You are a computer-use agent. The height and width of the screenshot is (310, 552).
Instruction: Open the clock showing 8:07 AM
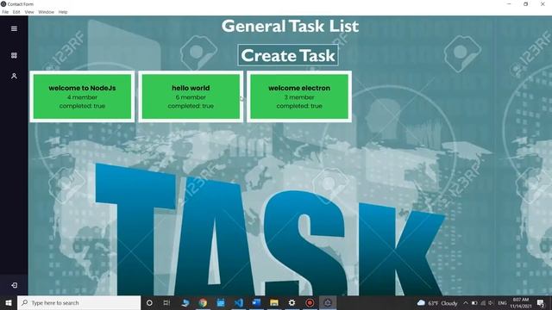pyautogui.click(x=521, y=303)
